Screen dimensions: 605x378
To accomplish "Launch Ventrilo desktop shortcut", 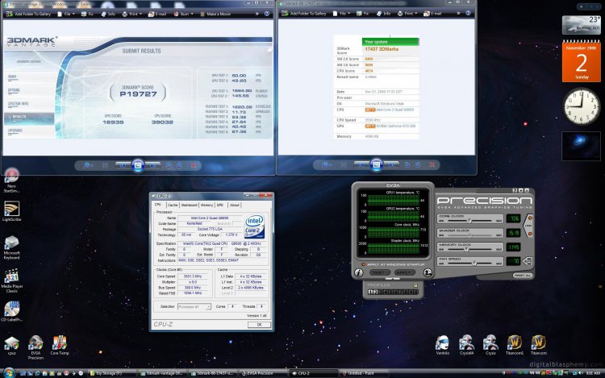I will point(442,345).
